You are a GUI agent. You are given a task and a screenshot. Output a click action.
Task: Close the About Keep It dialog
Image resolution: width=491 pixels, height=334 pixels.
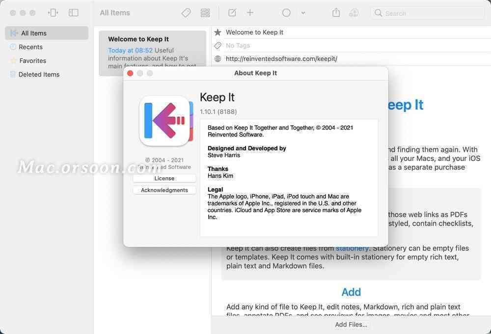pyautogui.click(x=130, y=73)
